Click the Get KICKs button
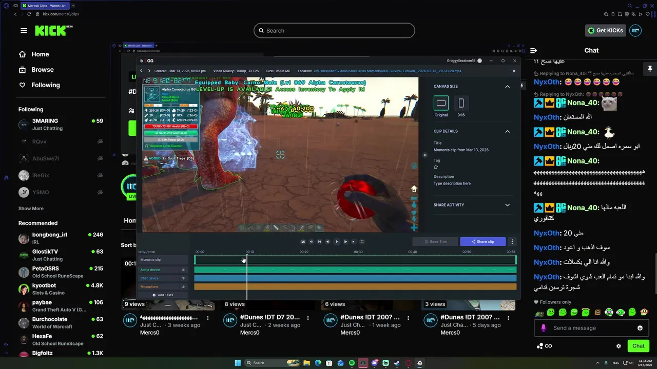 click(x=606, y=30)
